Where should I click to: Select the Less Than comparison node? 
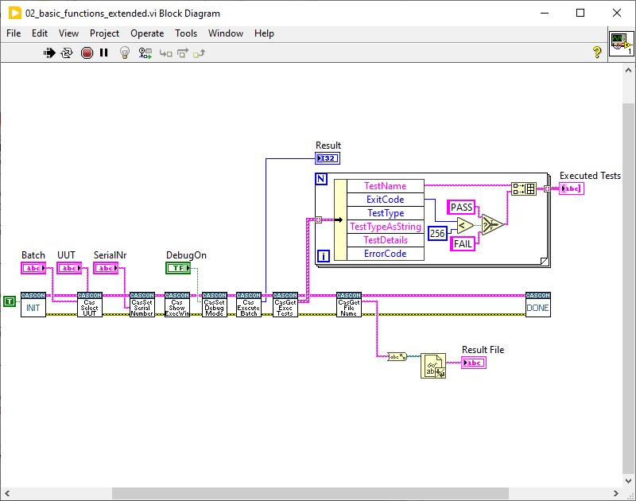[x=465, y=225]
